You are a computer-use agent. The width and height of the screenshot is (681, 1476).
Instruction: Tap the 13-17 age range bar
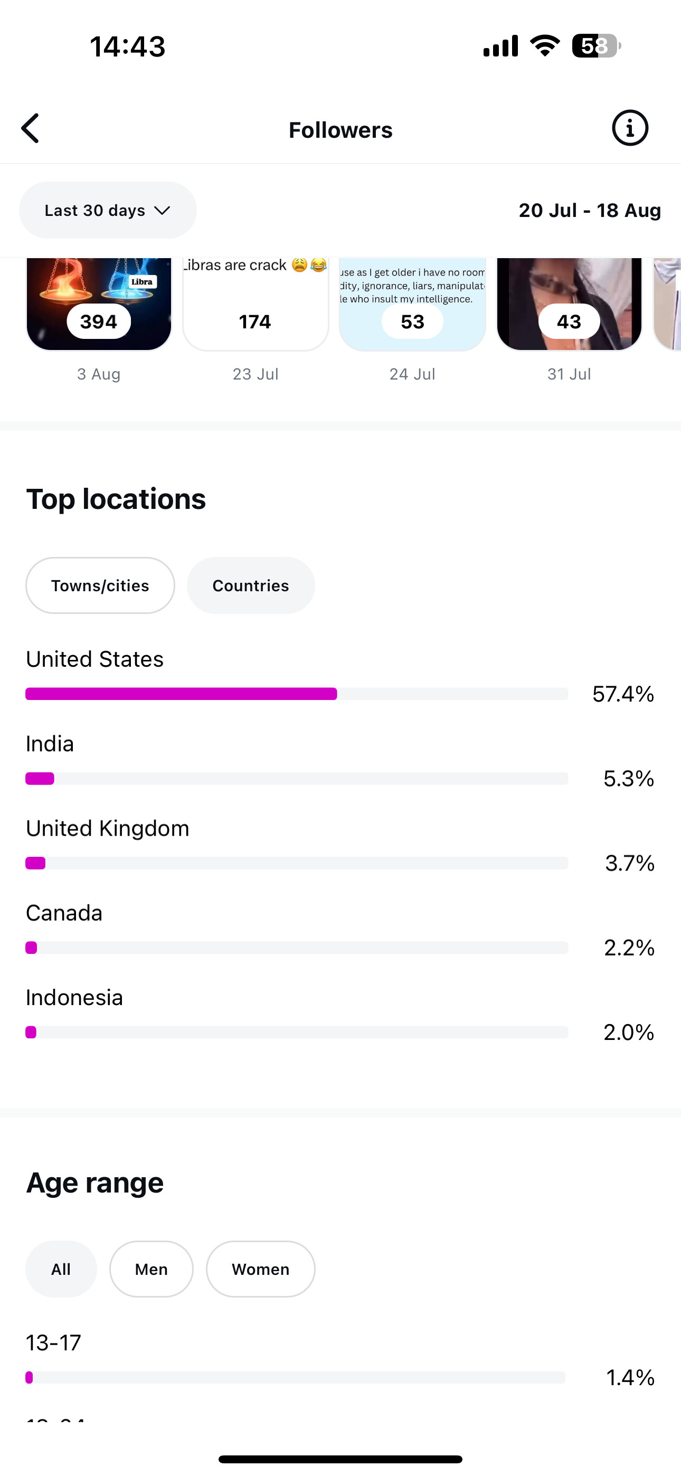pyautogui.click(x=295, y=1377)
